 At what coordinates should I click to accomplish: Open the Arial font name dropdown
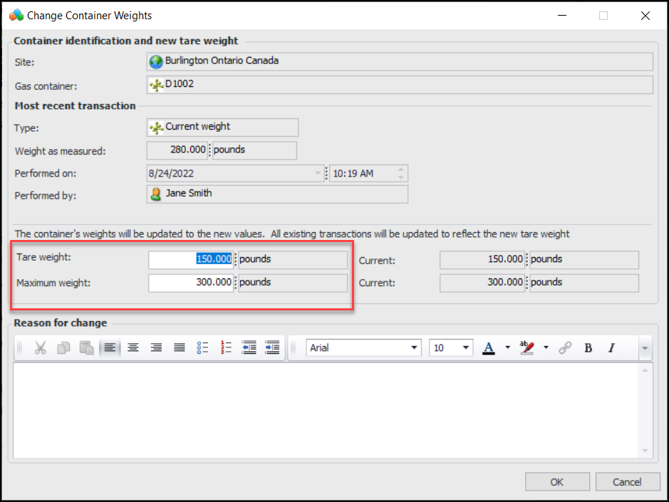click(x=415, y=347)
